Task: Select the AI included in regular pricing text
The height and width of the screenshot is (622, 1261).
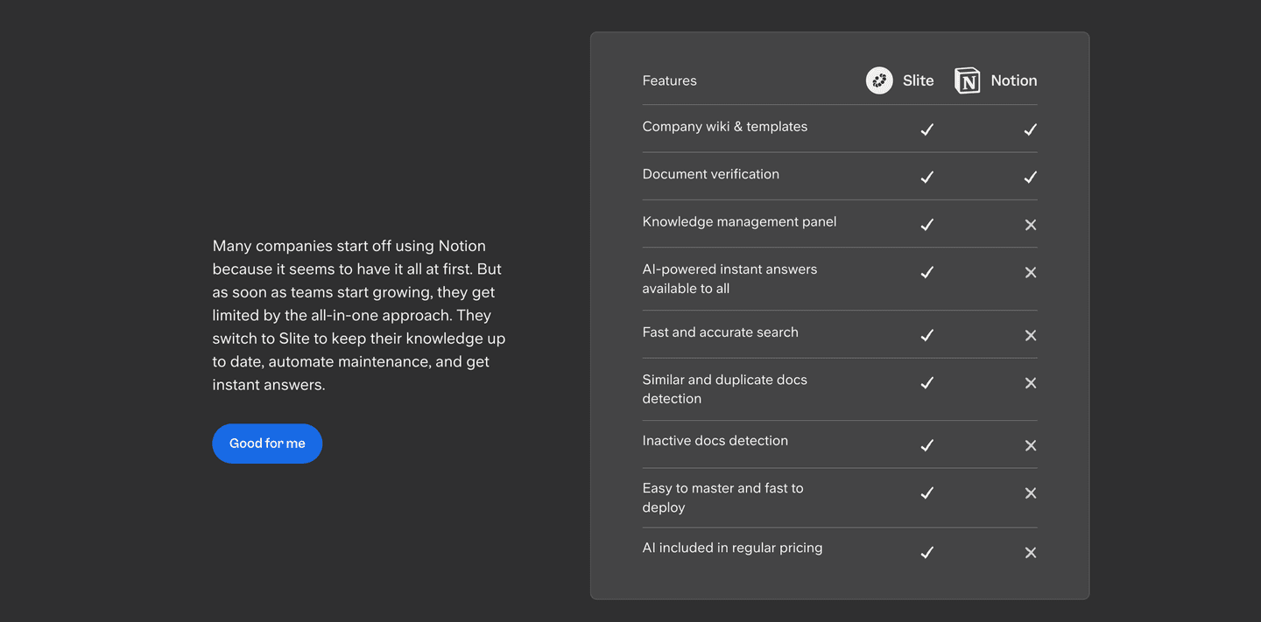Action: [x=733, y=548]
